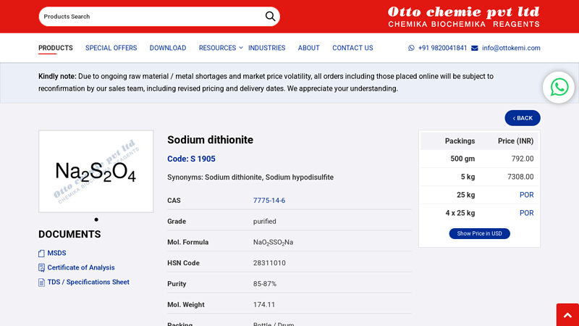579x326 pixels.
Task: Click phone number +91 9820041841
Action: tap(442, 48)
